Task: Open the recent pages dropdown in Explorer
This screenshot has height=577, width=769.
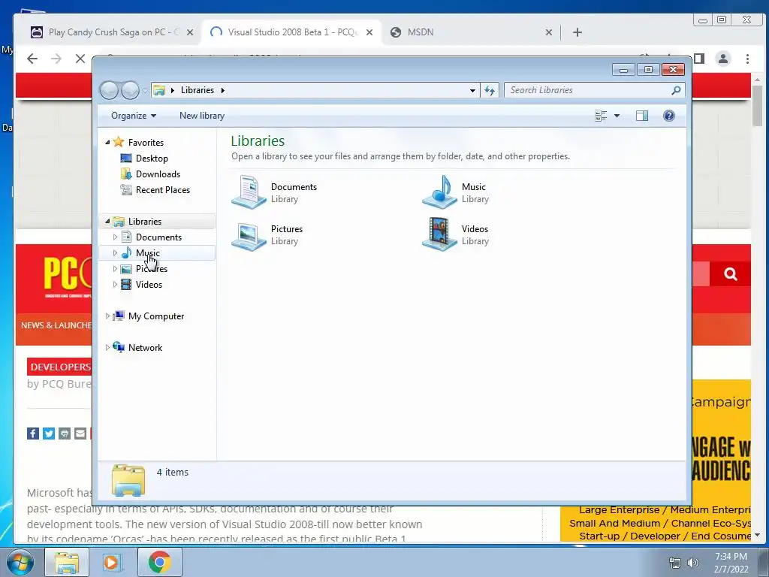Action: (x=145, y=91)
